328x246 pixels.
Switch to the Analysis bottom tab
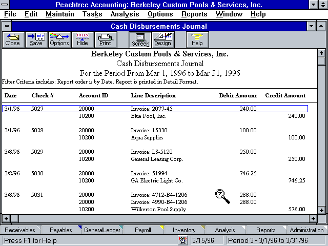pyautogui.click(x=225, y=230)
